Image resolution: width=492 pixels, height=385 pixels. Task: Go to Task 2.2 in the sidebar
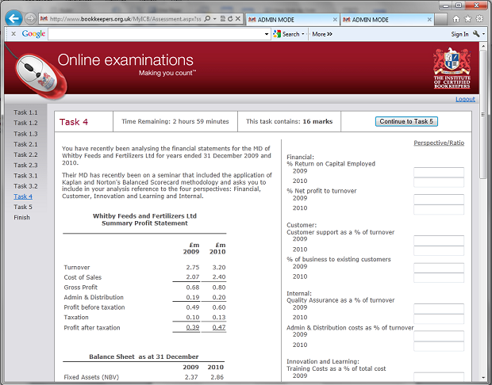pyautogui.click(x=25, y=154)
